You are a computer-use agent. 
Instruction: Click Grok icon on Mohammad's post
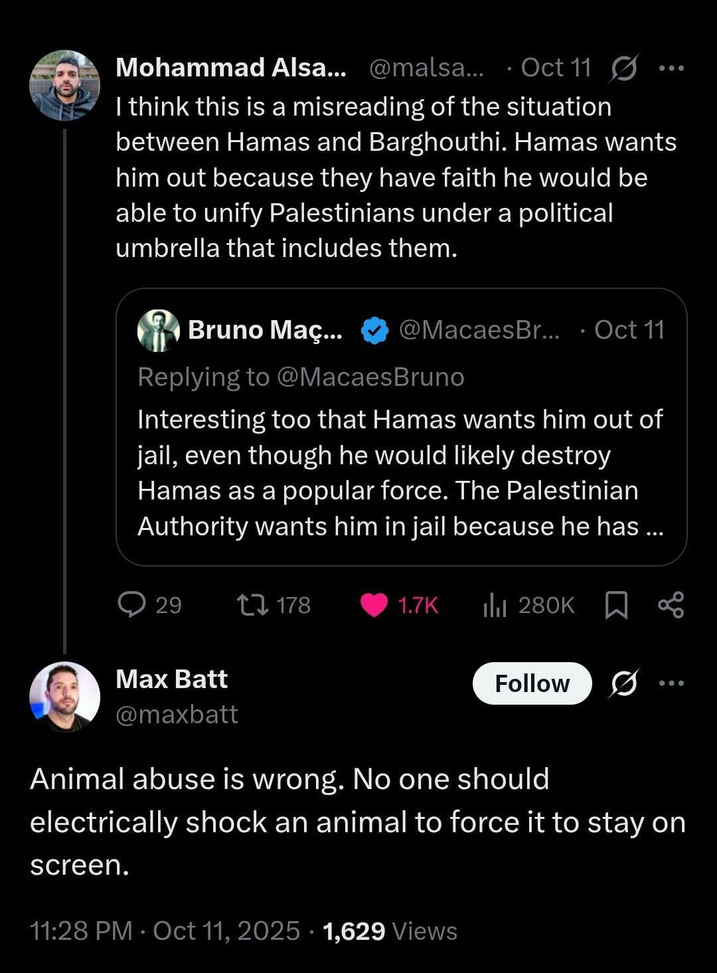[x=623, y=68]
